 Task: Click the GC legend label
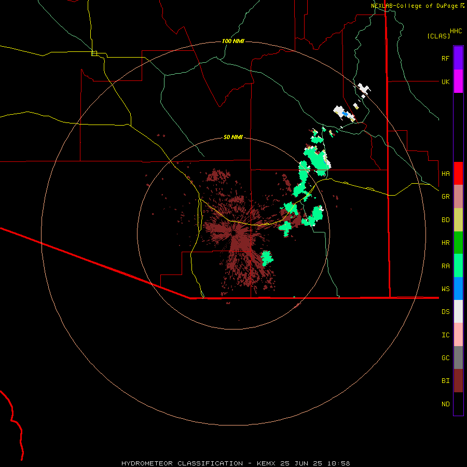coord(445,358)
